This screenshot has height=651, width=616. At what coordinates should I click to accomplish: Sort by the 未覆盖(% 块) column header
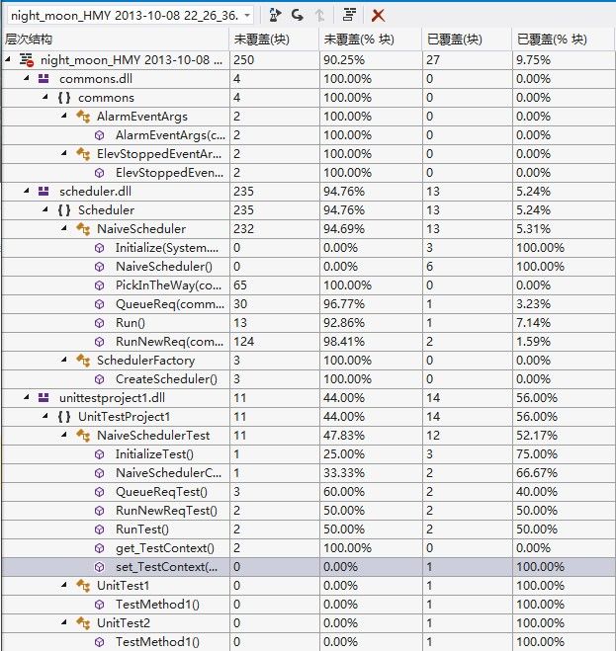coord(371,40)
